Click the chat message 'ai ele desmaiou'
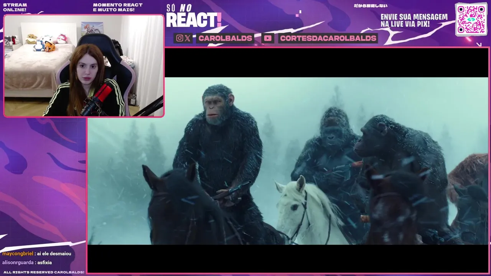The image size is (491, 276). coord(54,254)
